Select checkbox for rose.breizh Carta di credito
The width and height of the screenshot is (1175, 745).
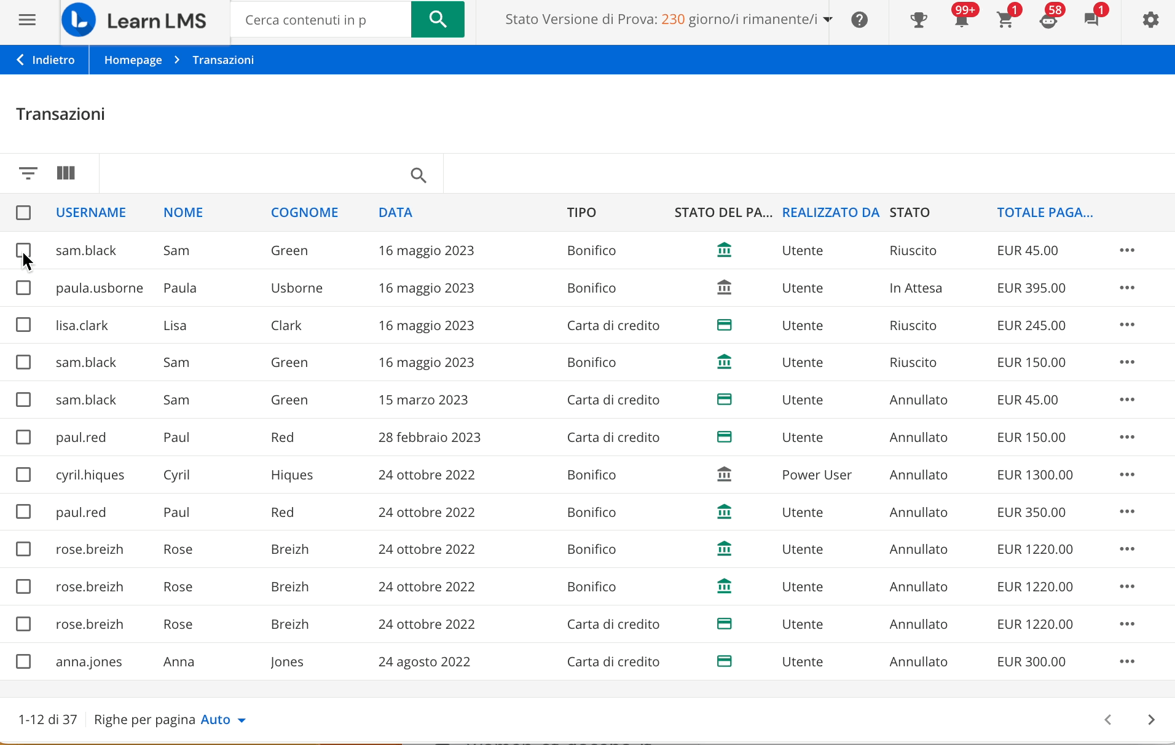pyautogui.click(x=23, y=624)
